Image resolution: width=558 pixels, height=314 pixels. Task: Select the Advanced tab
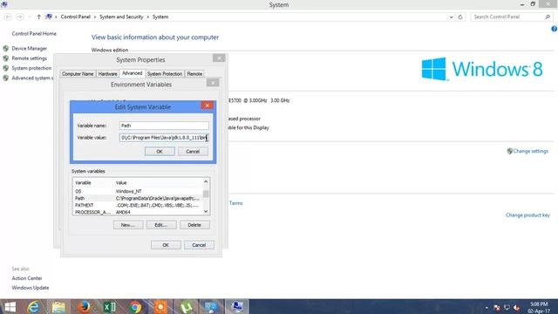(132, 73)
